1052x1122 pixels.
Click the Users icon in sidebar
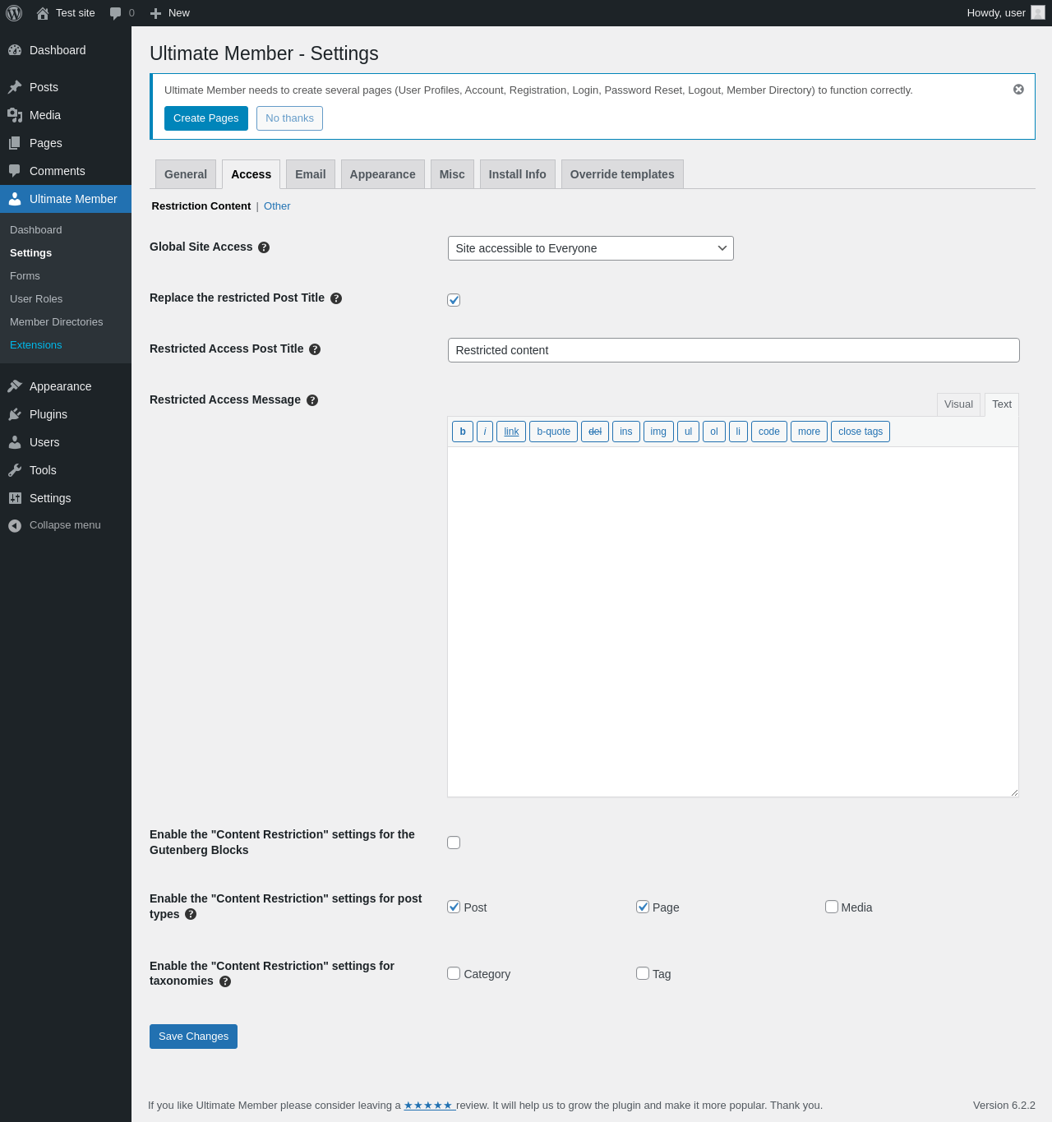click(x=15, y=442)
